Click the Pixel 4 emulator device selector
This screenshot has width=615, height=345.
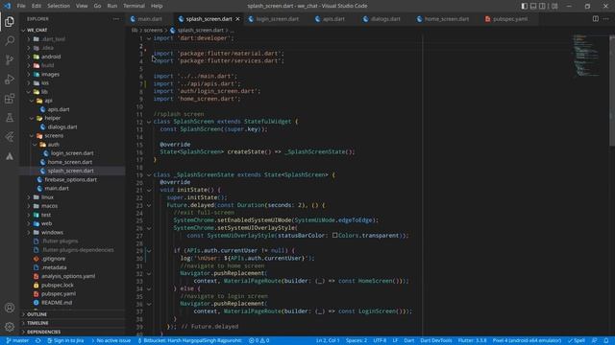pyautogui.click(x=527, y=341)
